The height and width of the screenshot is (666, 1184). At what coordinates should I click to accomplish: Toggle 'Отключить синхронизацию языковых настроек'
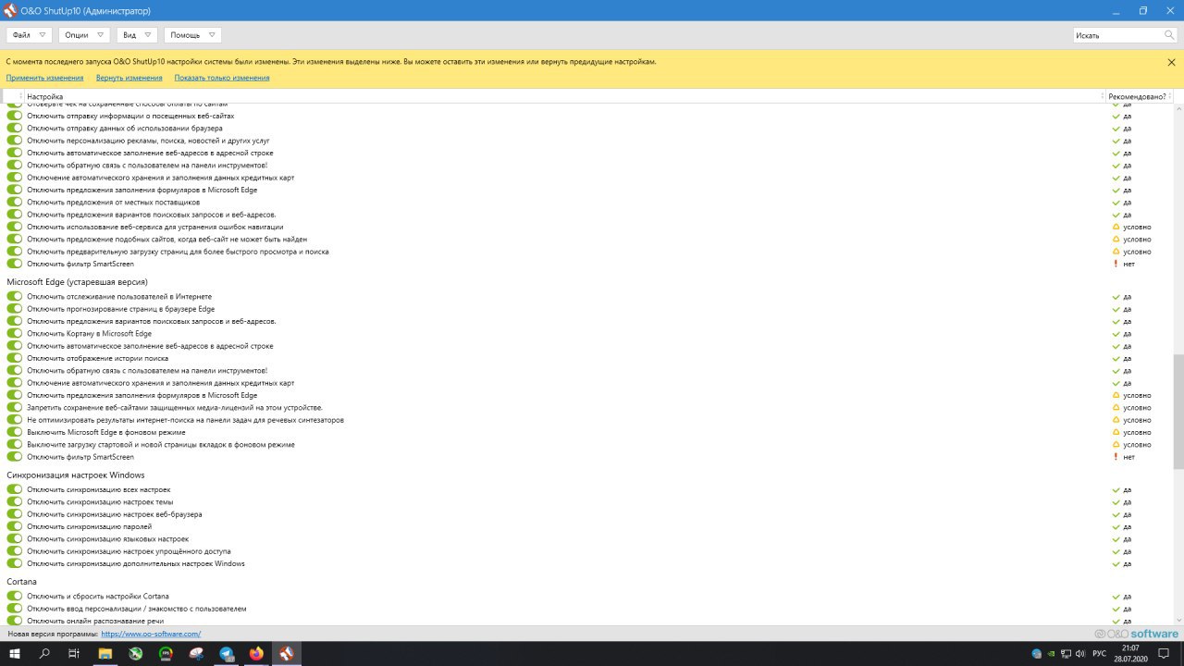coord(14,538)
